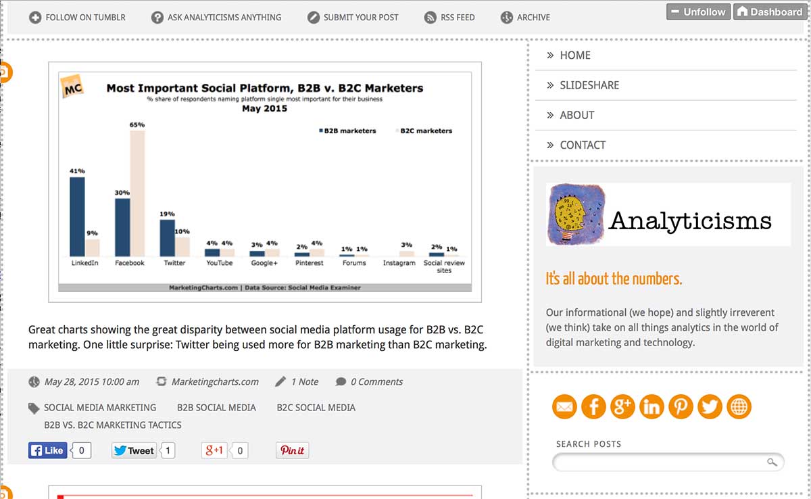811x499 pixels.
Task: Focus the Search Posts field
Action: (668, 462)
